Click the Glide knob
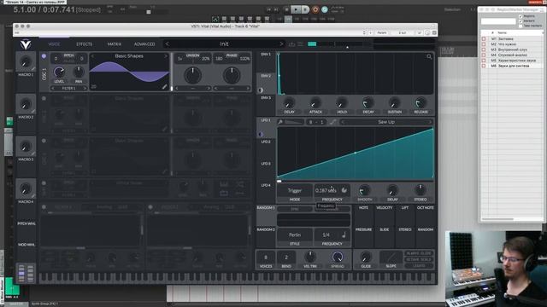547x307 pixels. [365, 258]
